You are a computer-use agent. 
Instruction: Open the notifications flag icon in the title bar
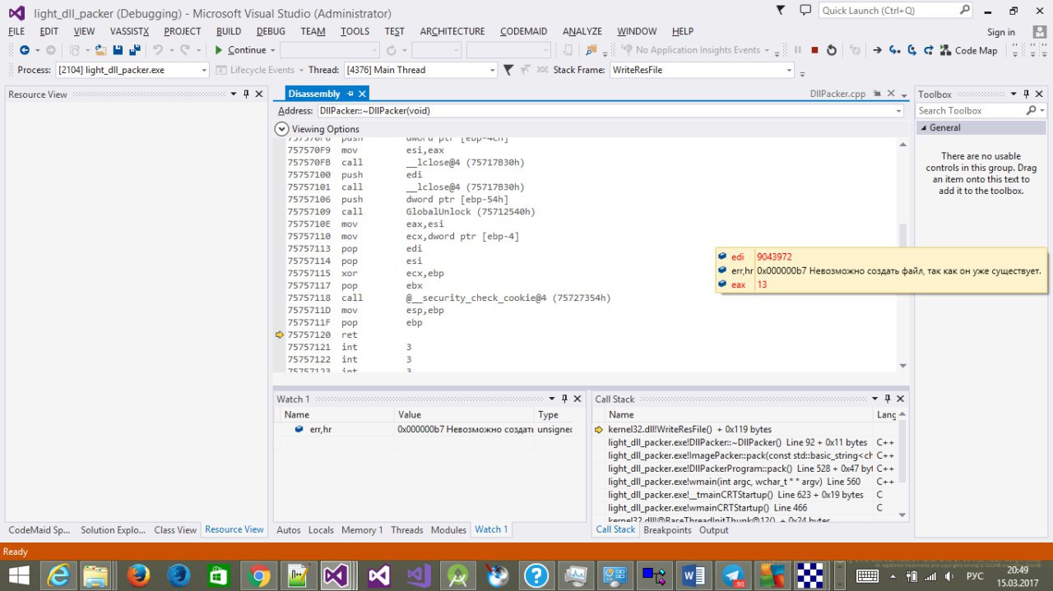click(x=781, y=9)
